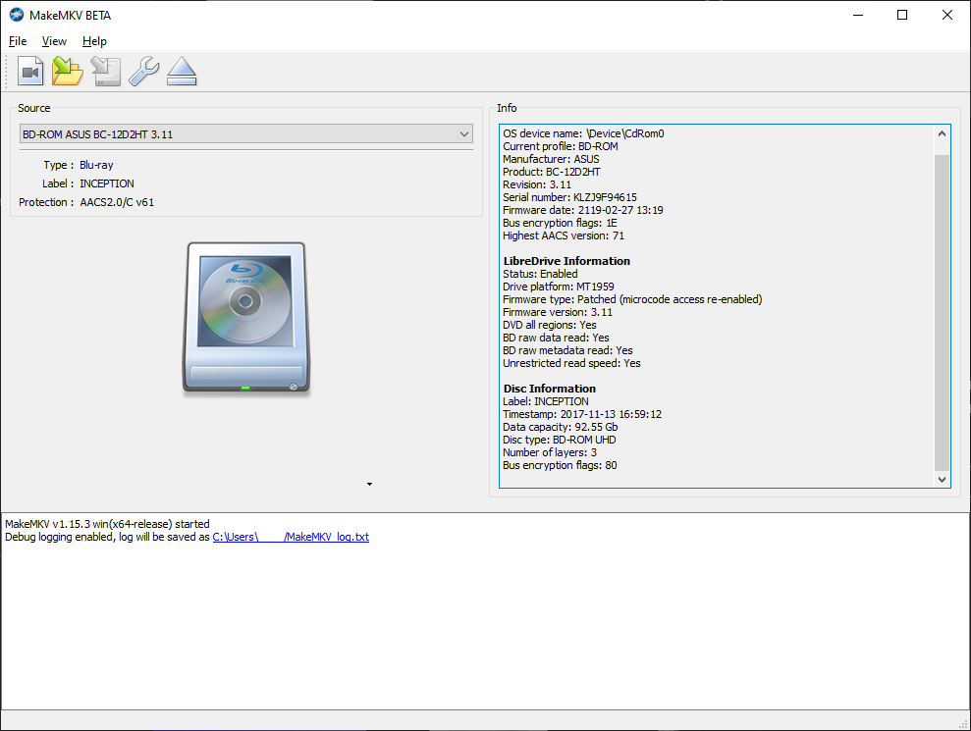
Task: Open the View menu
Action: 54,41
